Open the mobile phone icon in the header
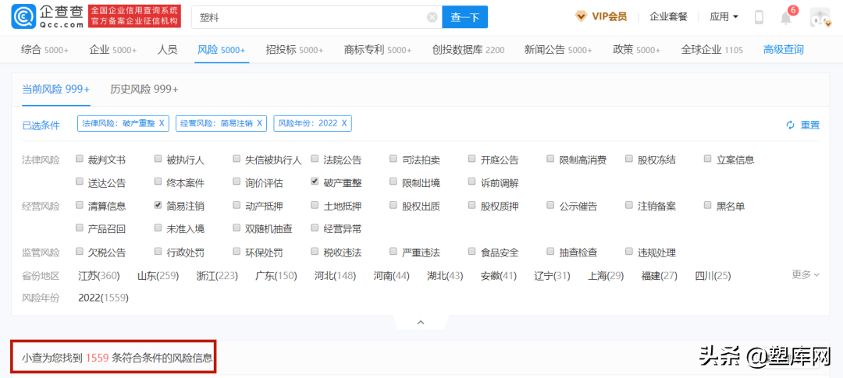The width and height of the screenshot is (843, 378). coord(759,17)
